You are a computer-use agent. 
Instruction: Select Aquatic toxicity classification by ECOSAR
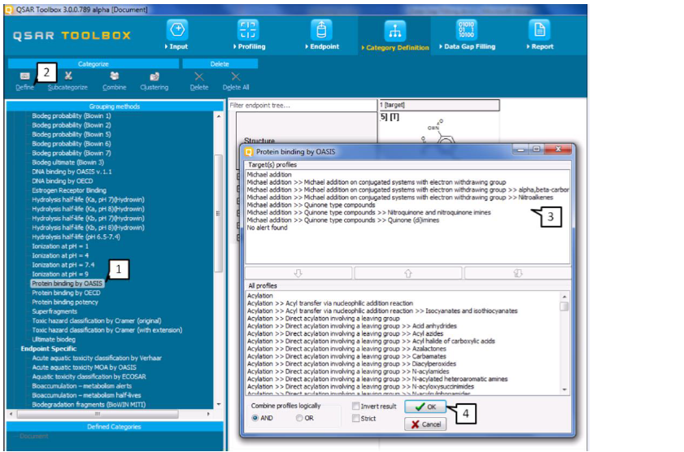coord(89,376)
